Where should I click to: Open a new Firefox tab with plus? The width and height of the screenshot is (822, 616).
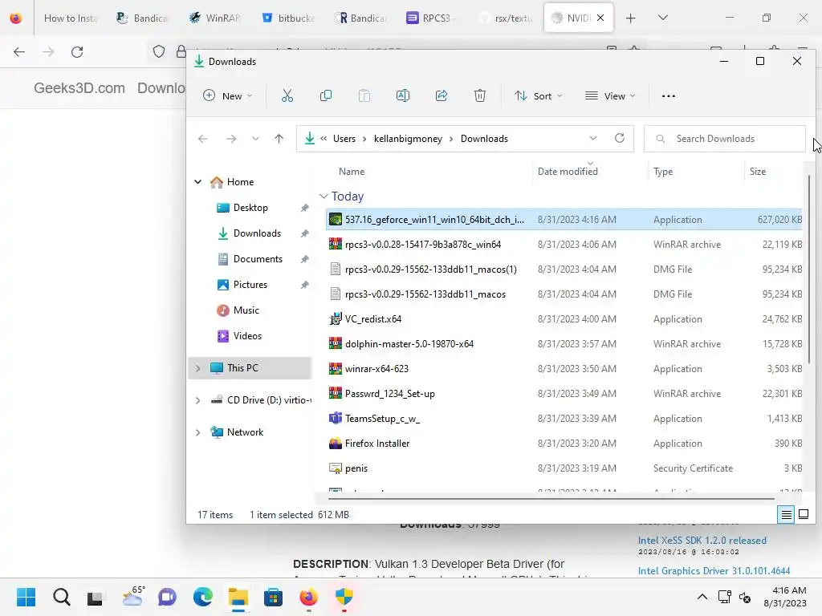click(631, 18)
